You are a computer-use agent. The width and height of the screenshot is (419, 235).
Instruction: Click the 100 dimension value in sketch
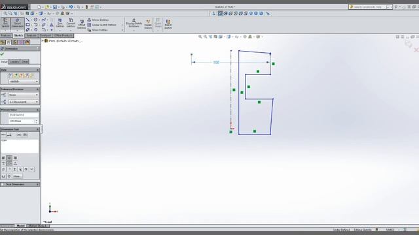[x=216, y=63]
